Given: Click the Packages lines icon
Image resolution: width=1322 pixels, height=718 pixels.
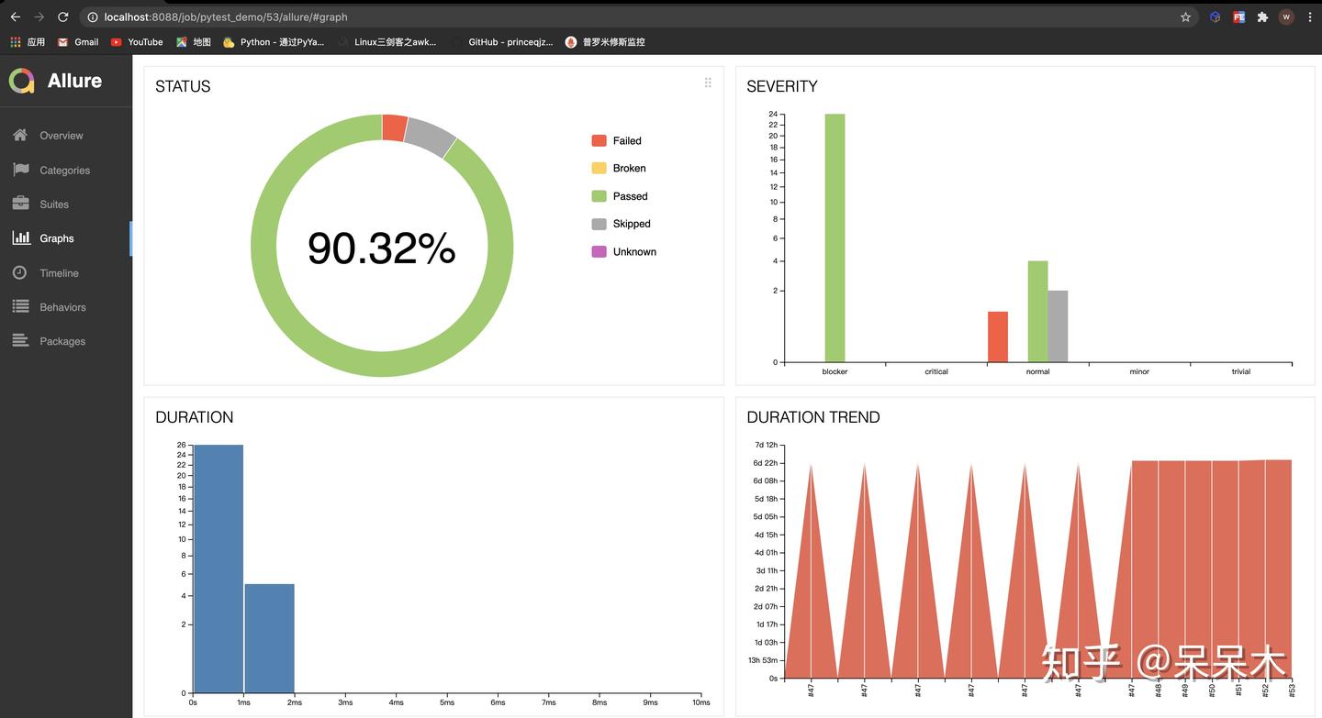Looking at the screenshot, I should [x=20, y=340].
